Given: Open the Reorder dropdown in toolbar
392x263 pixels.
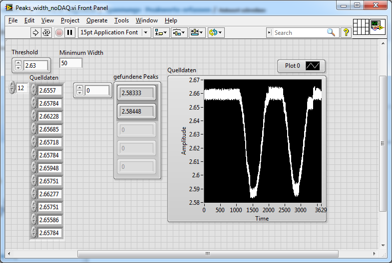Looking at the screenshot, I should click(216, 32).
